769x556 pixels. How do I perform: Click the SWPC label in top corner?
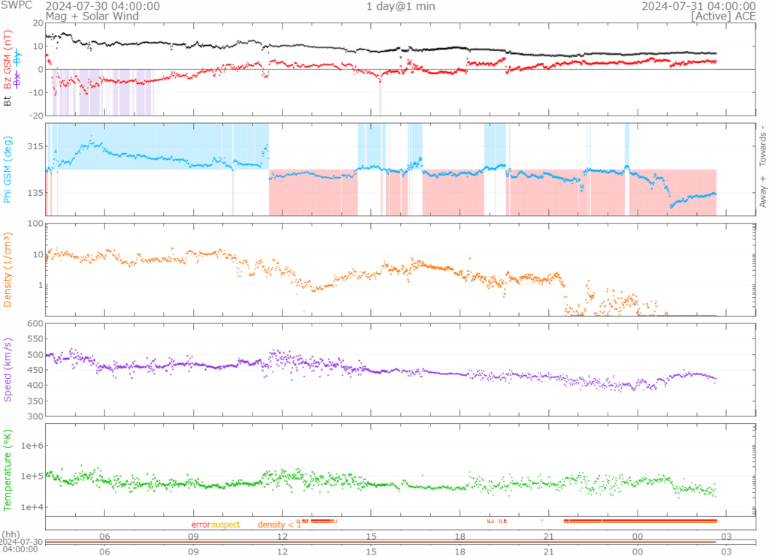click(x=16, y=6)
